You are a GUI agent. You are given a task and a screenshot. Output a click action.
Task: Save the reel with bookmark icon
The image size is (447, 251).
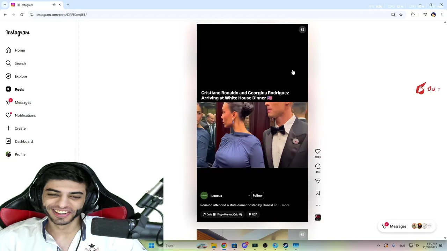pyautogui.click(x=318, y=193)
